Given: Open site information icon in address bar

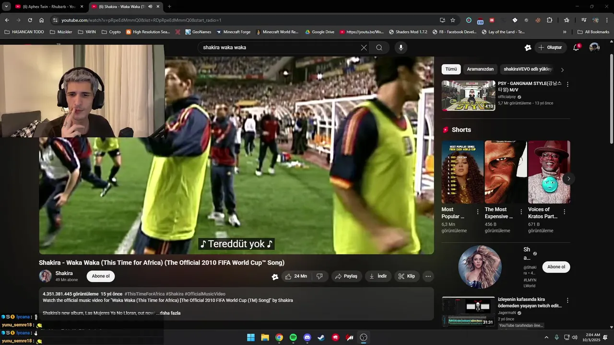Looking at the screenshot, I should (55, 20).
